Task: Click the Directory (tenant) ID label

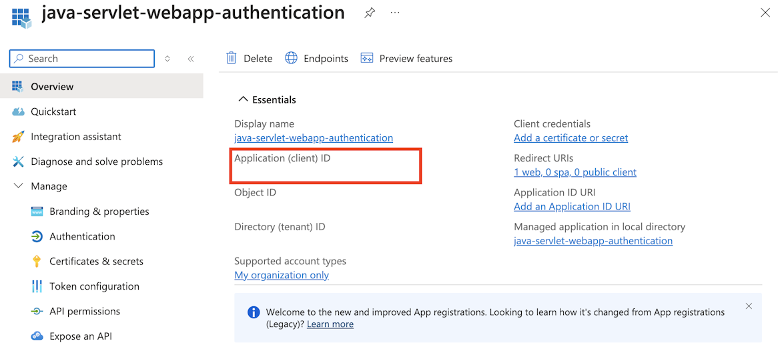Action: (280, 227)
